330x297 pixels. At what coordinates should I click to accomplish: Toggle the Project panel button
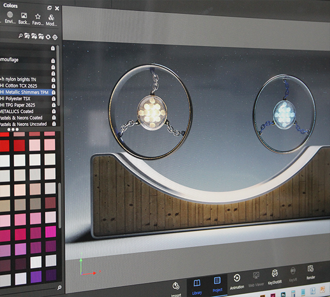tap(217, 284)
